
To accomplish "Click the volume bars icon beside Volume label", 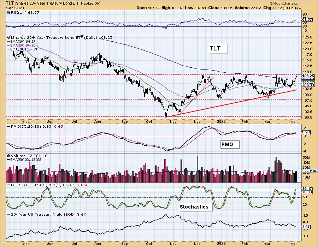I will [x=8, y=156].
